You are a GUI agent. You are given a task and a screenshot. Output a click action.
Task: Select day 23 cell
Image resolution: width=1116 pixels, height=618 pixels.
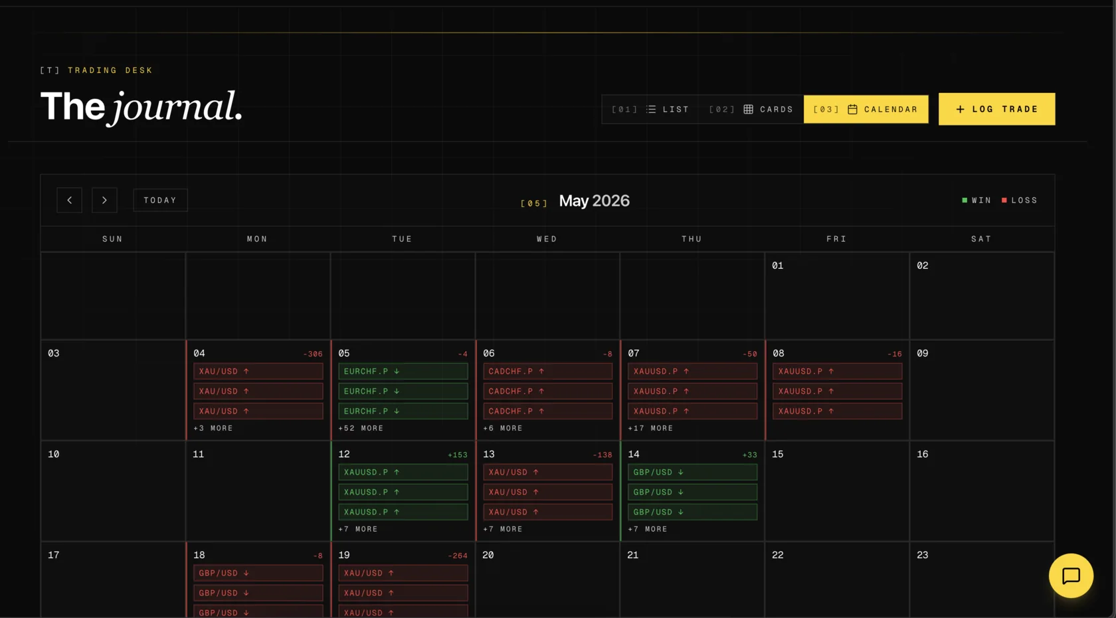coord(982,580)
